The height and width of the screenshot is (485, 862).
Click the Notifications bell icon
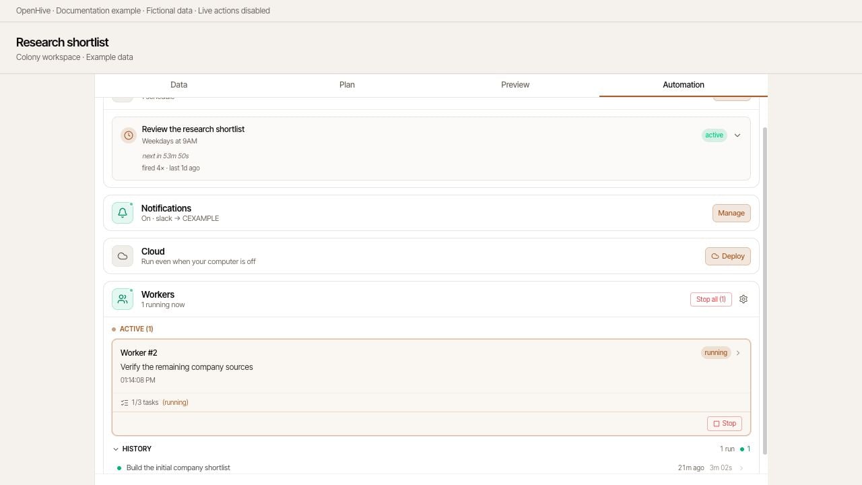pyautogui.click(x=123, y=213)
